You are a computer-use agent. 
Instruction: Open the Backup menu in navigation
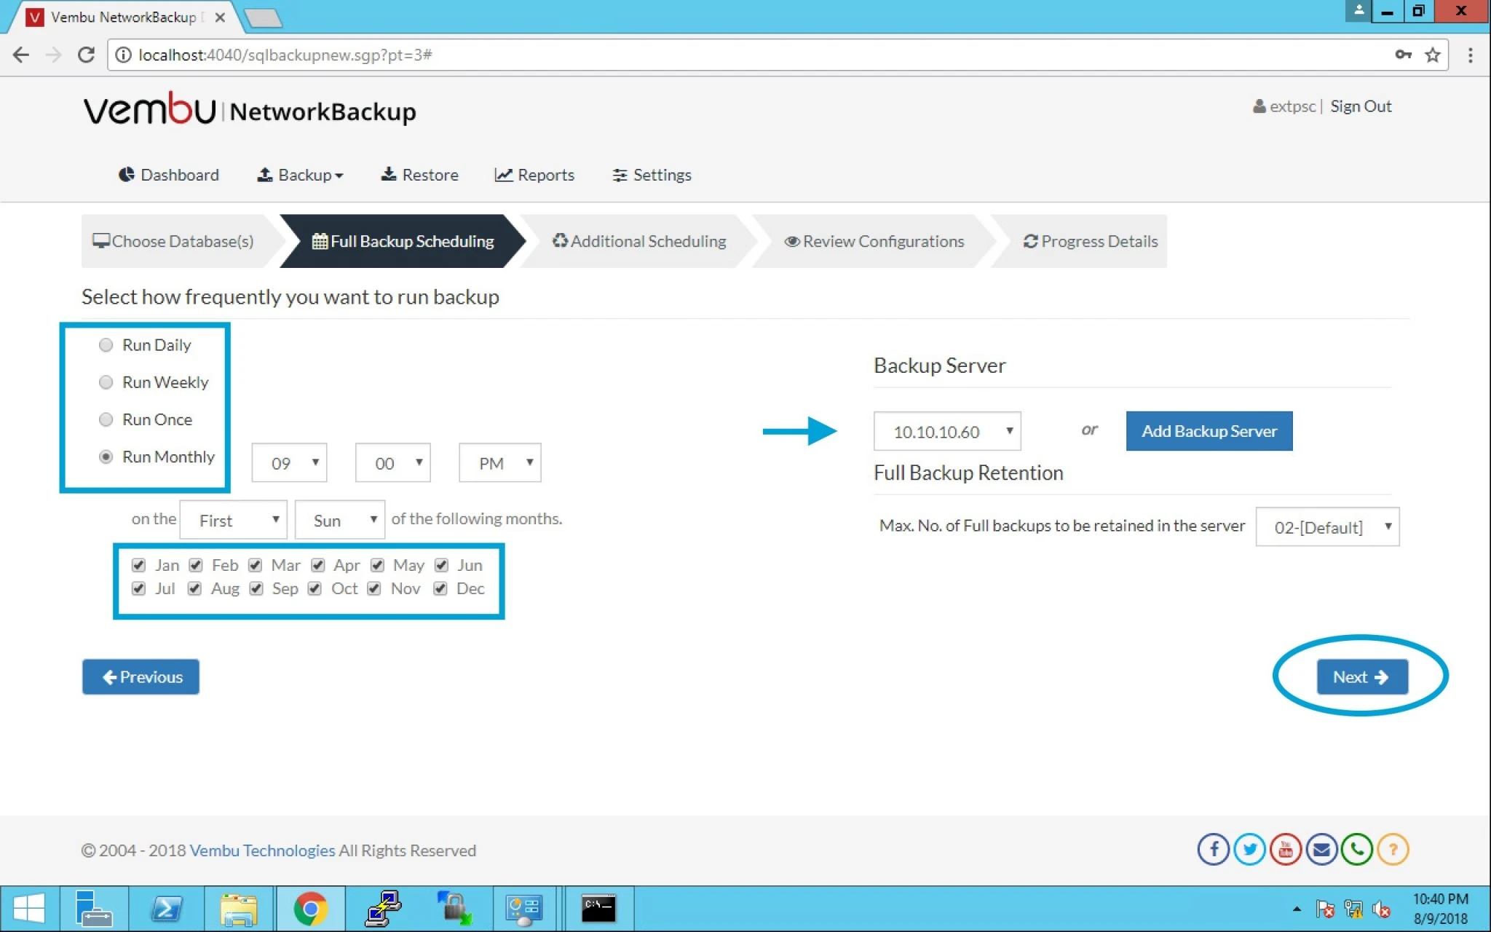[300, 175]
